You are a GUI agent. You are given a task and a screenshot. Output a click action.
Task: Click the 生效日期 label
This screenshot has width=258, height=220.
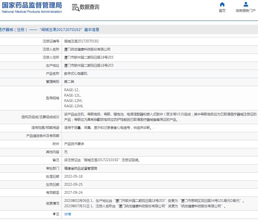52,185
